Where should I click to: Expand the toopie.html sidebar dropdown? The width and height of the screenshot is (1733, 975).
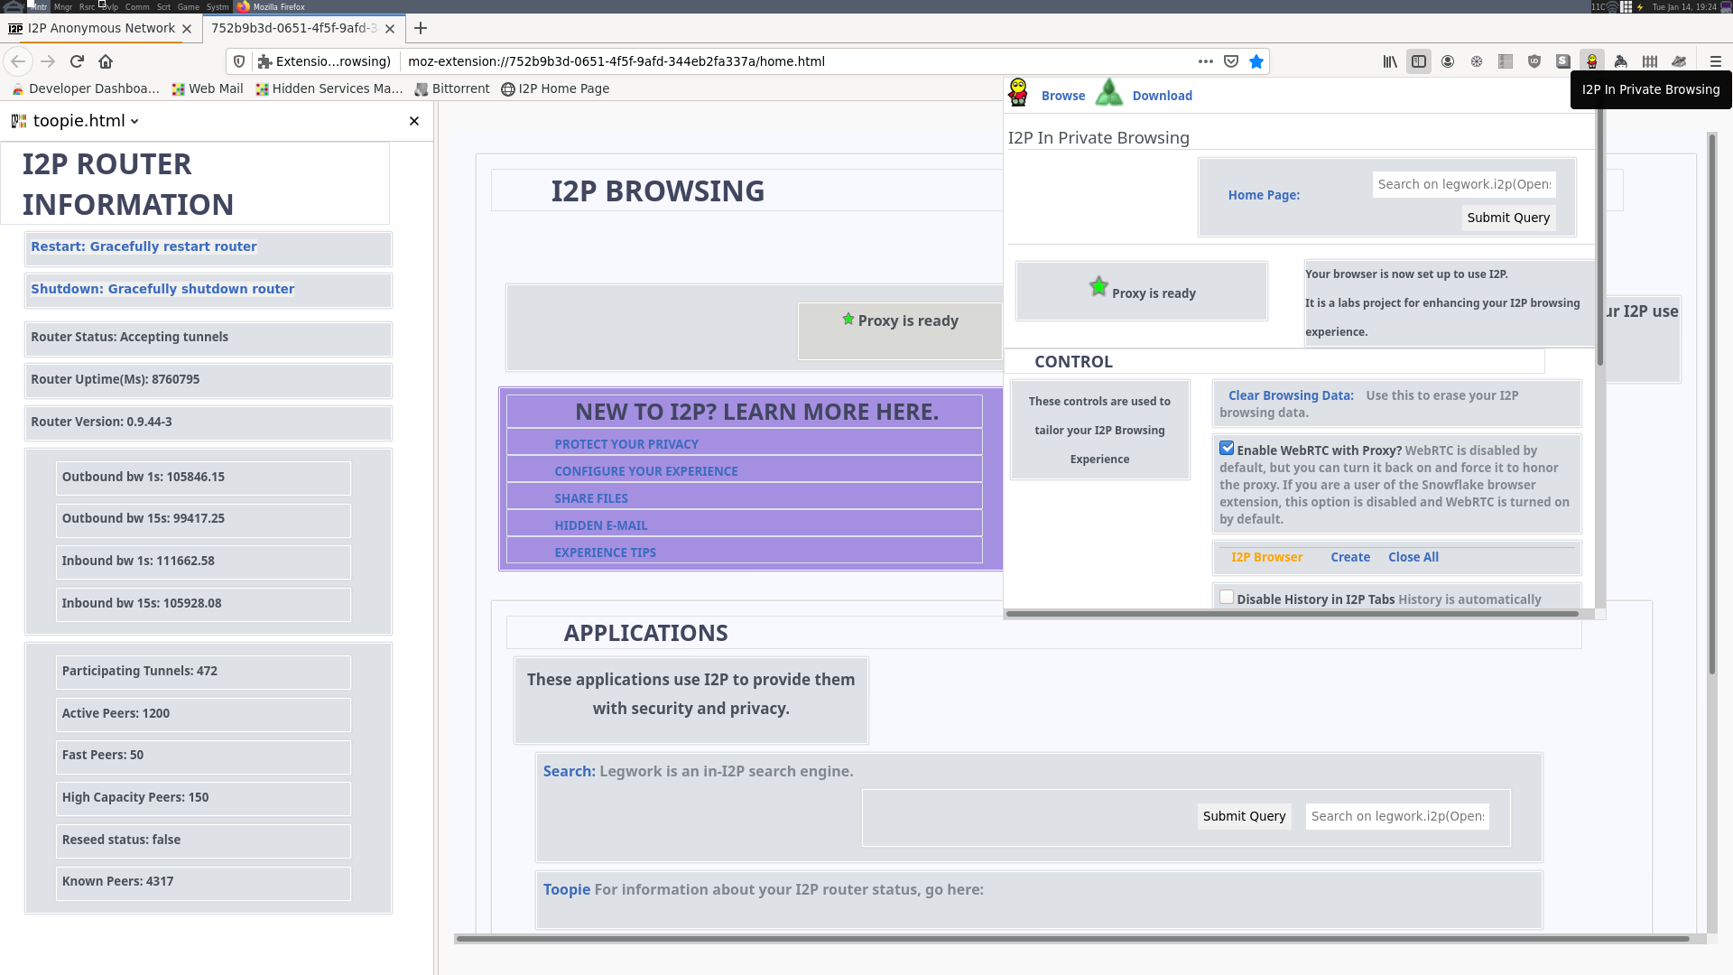[x=134, y=120]
